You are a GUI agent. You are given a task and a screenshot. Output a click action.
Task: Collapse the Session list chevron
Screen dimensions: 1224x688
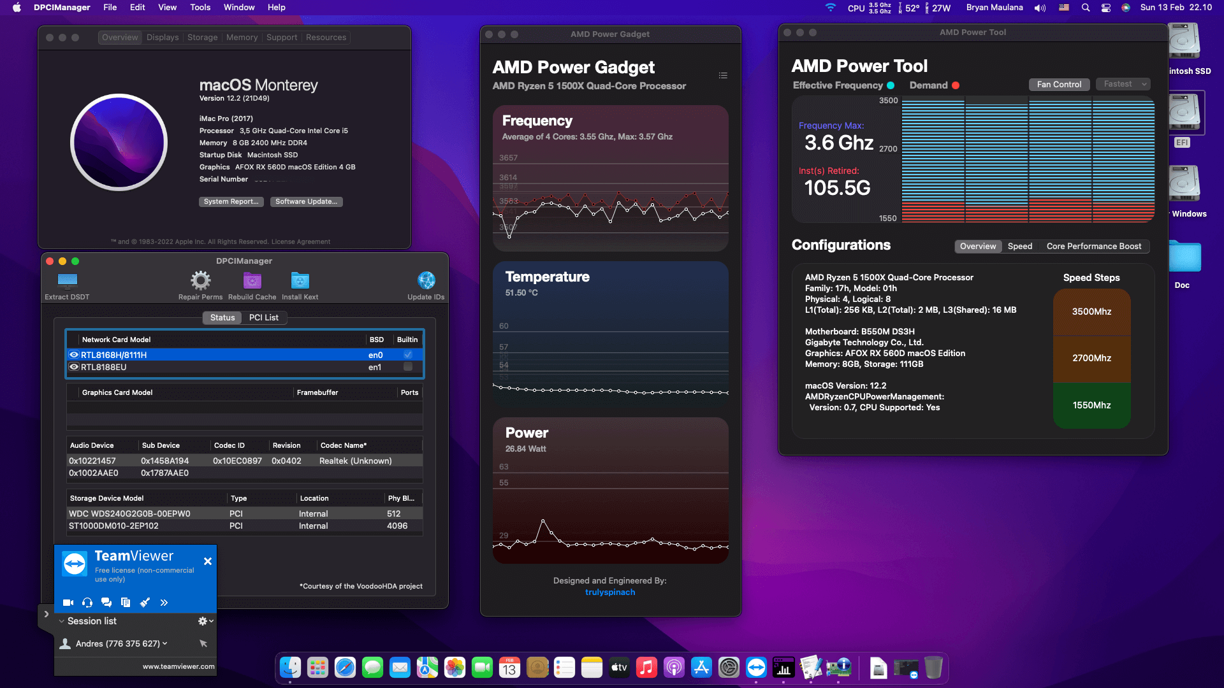point(61,621)
